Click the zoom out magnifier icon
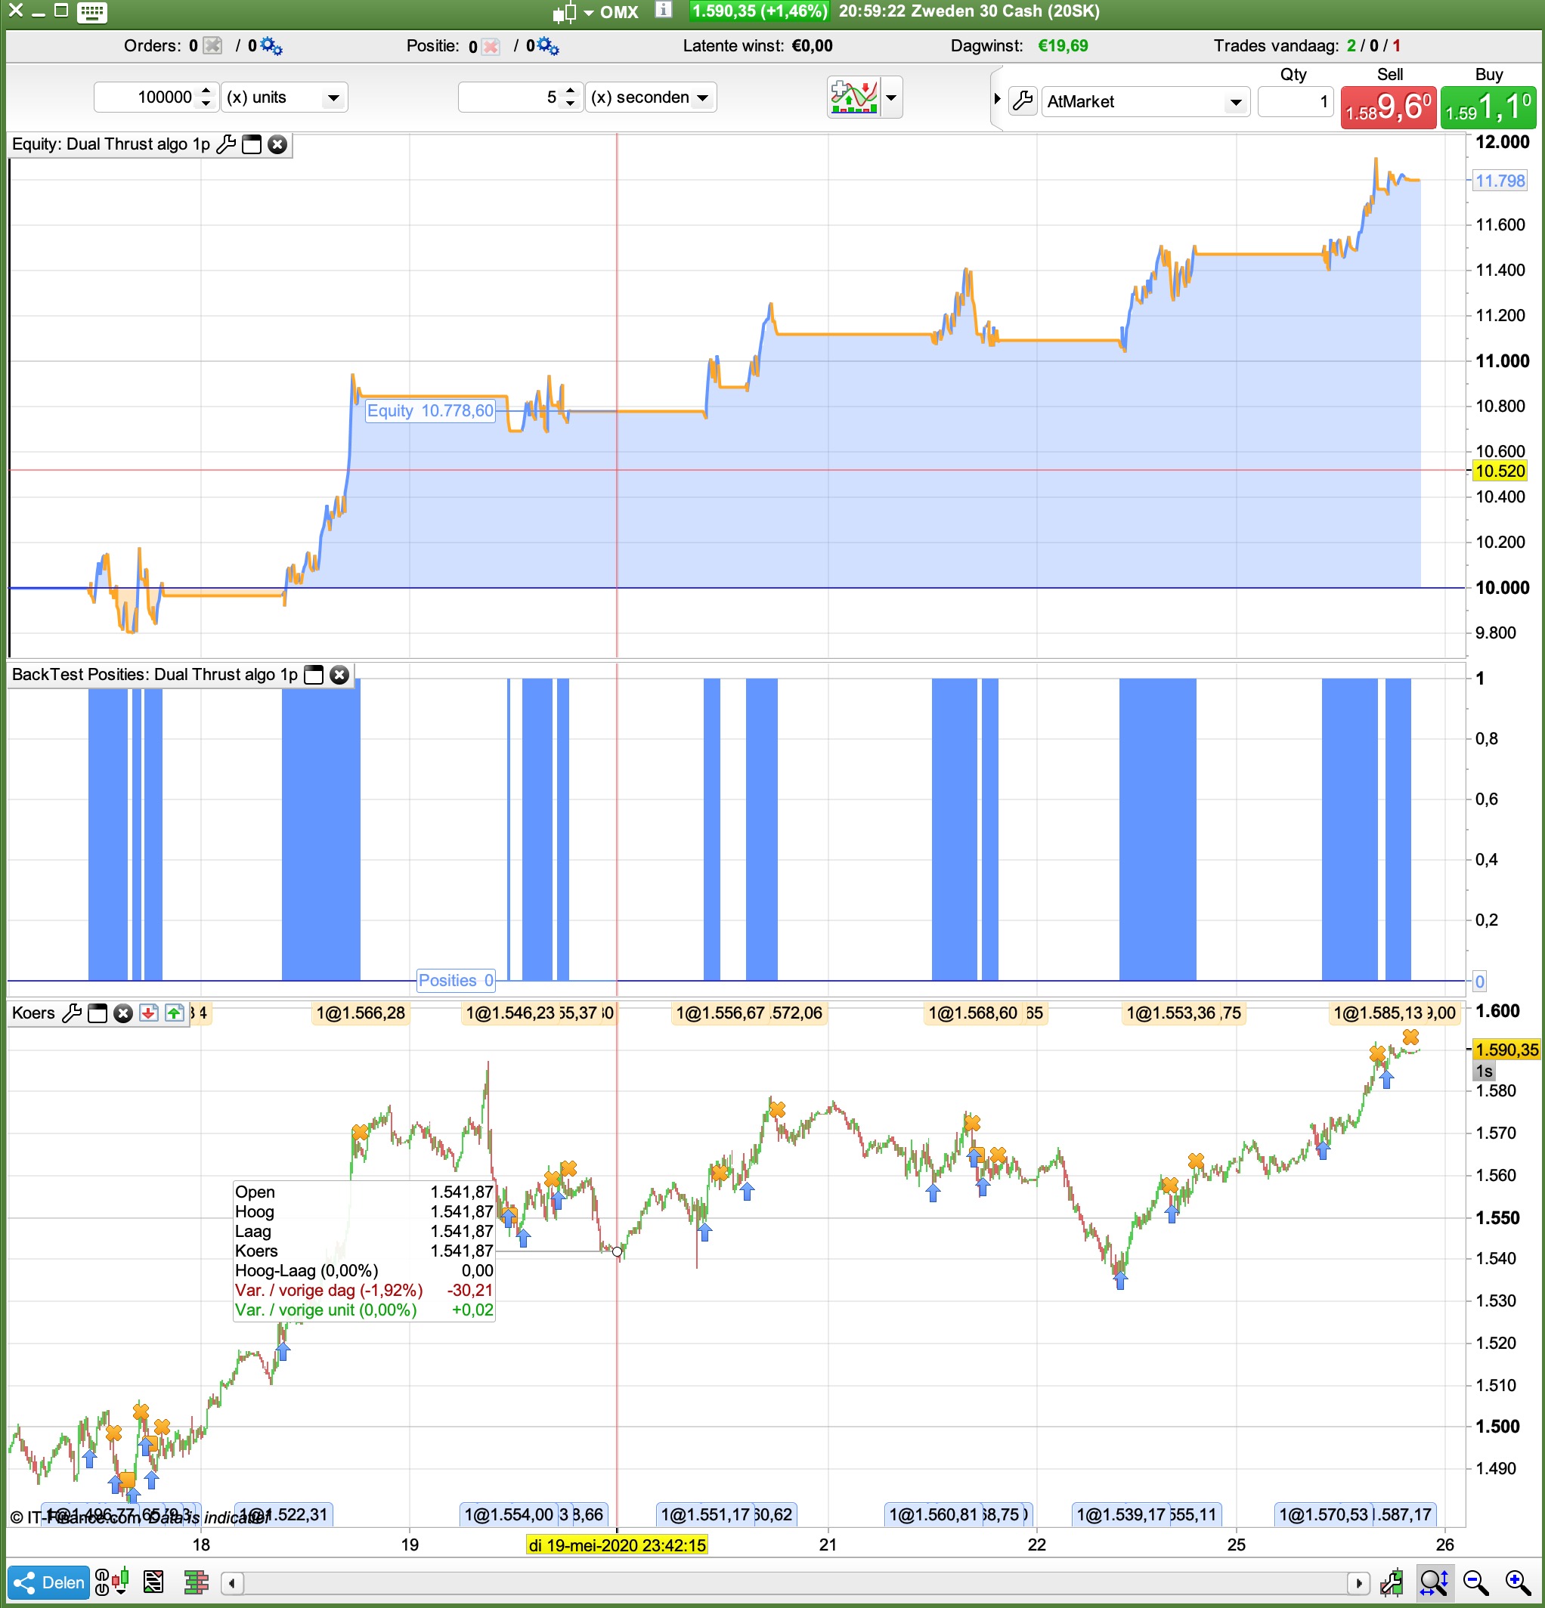 click(x=1475, y=1582)
